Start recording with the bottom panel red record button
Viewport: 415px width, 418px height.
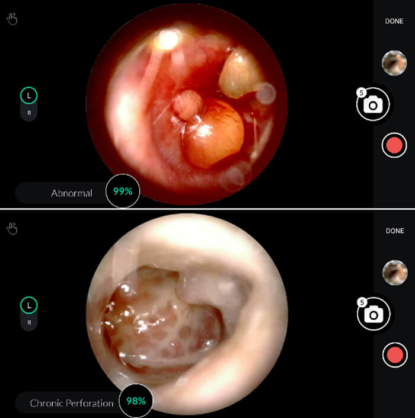[394, 356]
